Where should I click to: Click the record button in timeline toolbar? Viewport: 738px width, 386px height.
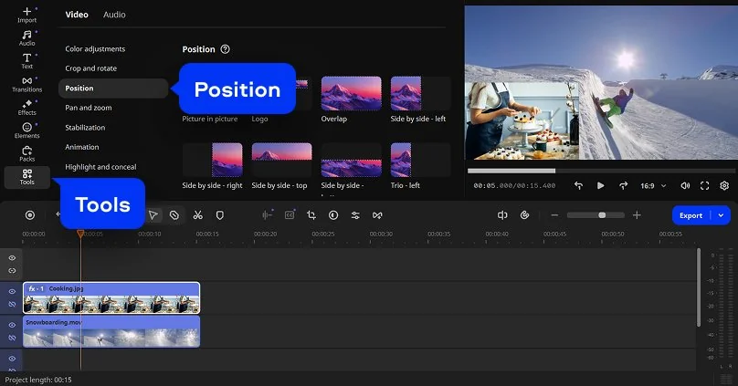pyautogui.click(x=30, y=215)
